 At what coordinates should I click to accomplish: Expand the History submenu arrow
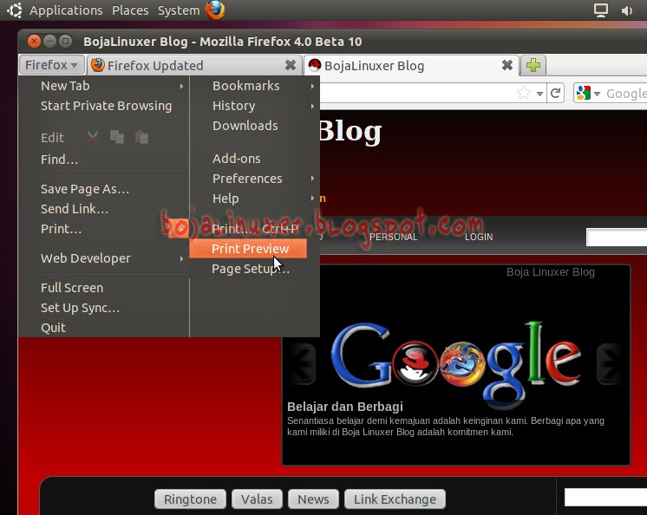point(312,106)
